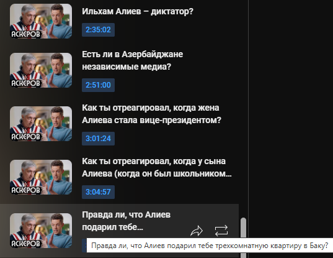
Task: Jump to timestamp 2:51:00
Action: (99, 85)
